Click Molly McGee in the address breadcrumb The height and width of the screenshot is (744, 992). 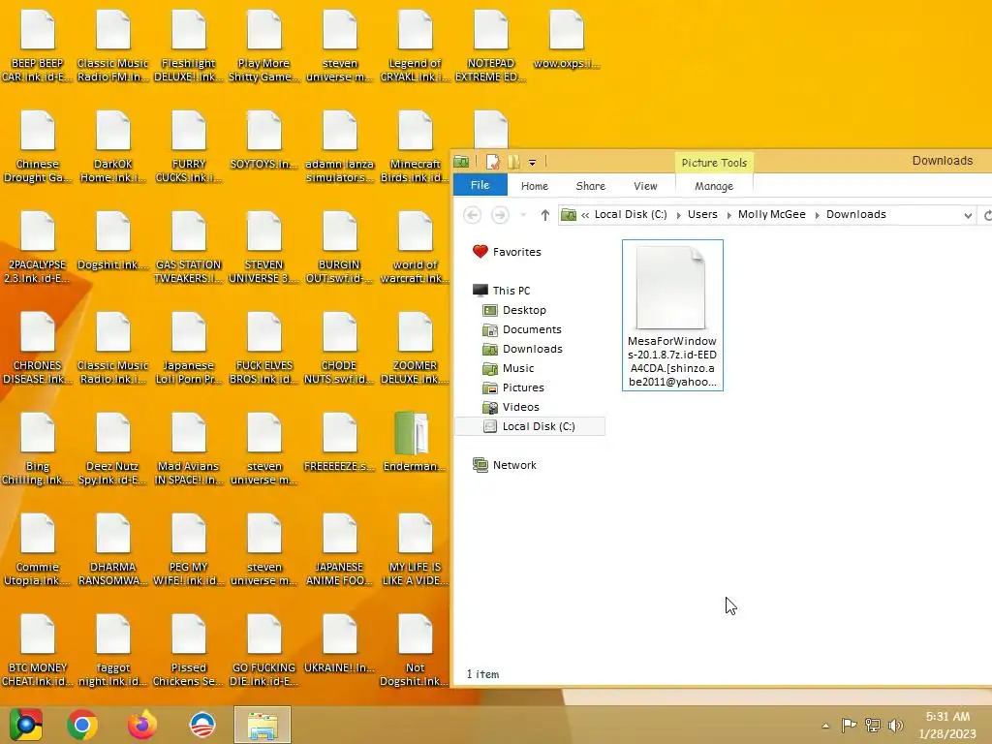pos(772,214)
